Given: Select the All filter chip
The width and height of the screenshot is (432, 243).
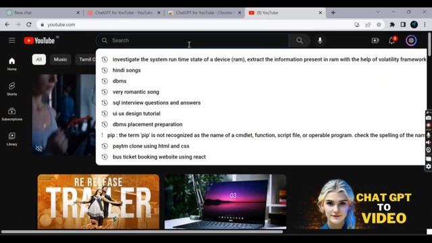Looking at the screenshot, I should [x=39, y=59].
